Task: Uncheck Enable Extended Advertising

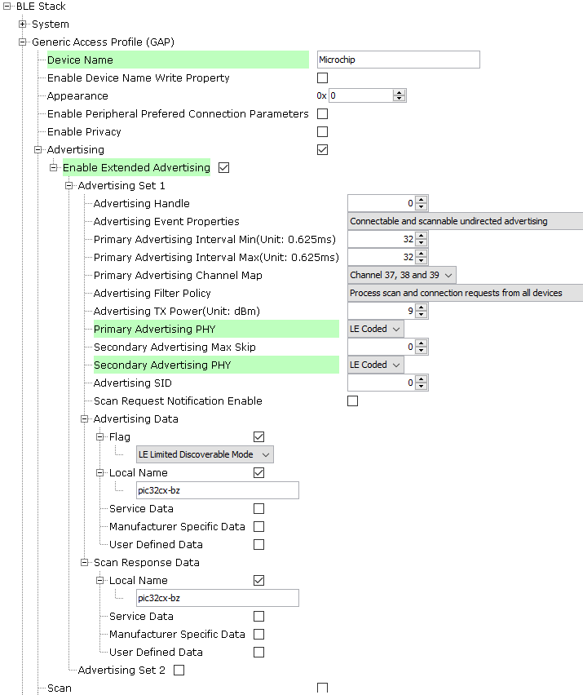Action: click(224, 168)
